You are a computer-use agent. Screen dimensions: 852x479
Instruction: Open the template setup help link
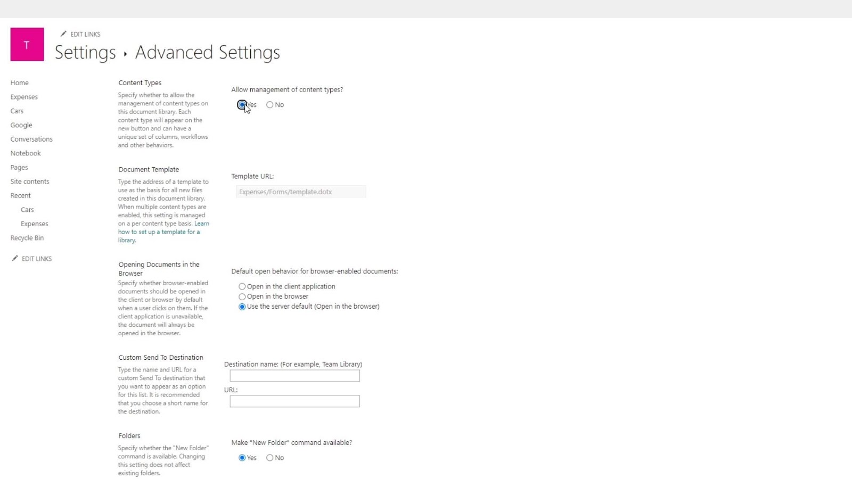[163, 232]
